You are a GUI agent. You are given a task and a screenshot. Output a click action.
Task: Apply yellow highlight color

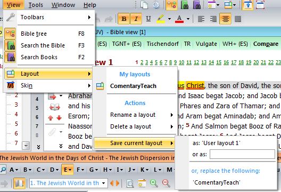click(161, 19)
